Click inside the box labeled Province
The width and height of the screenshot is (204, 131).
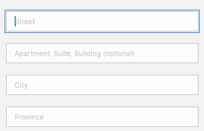click(102, 117)
